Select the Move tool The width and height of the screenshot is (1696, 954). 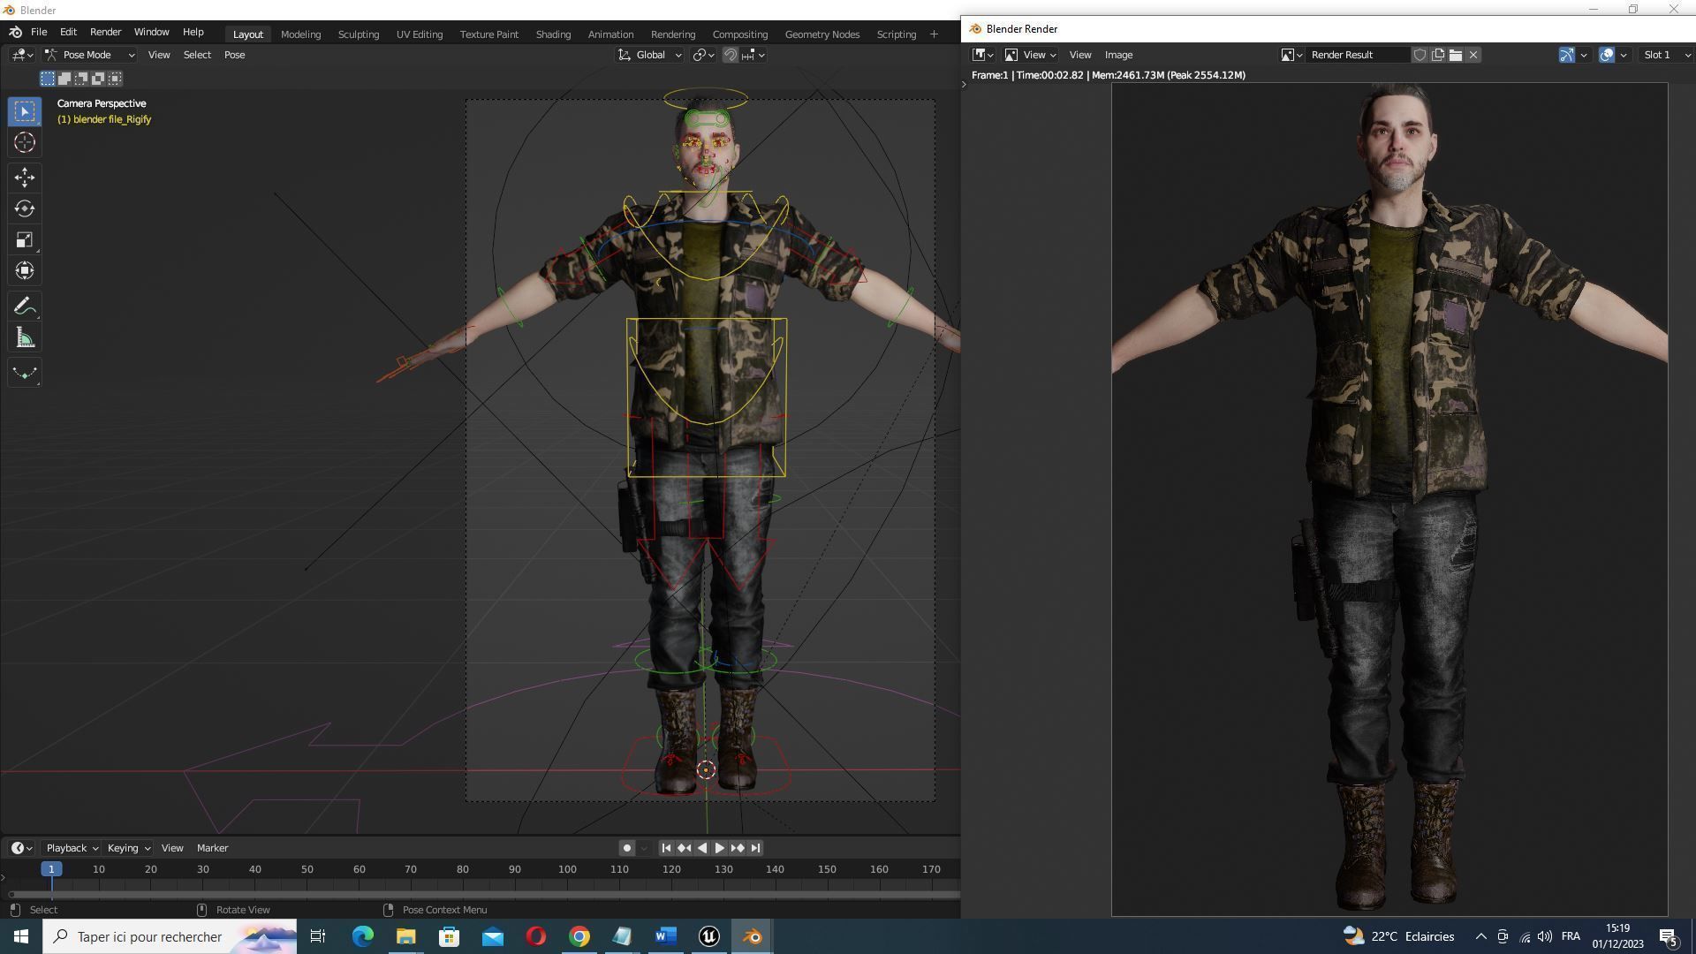[25, 178]
